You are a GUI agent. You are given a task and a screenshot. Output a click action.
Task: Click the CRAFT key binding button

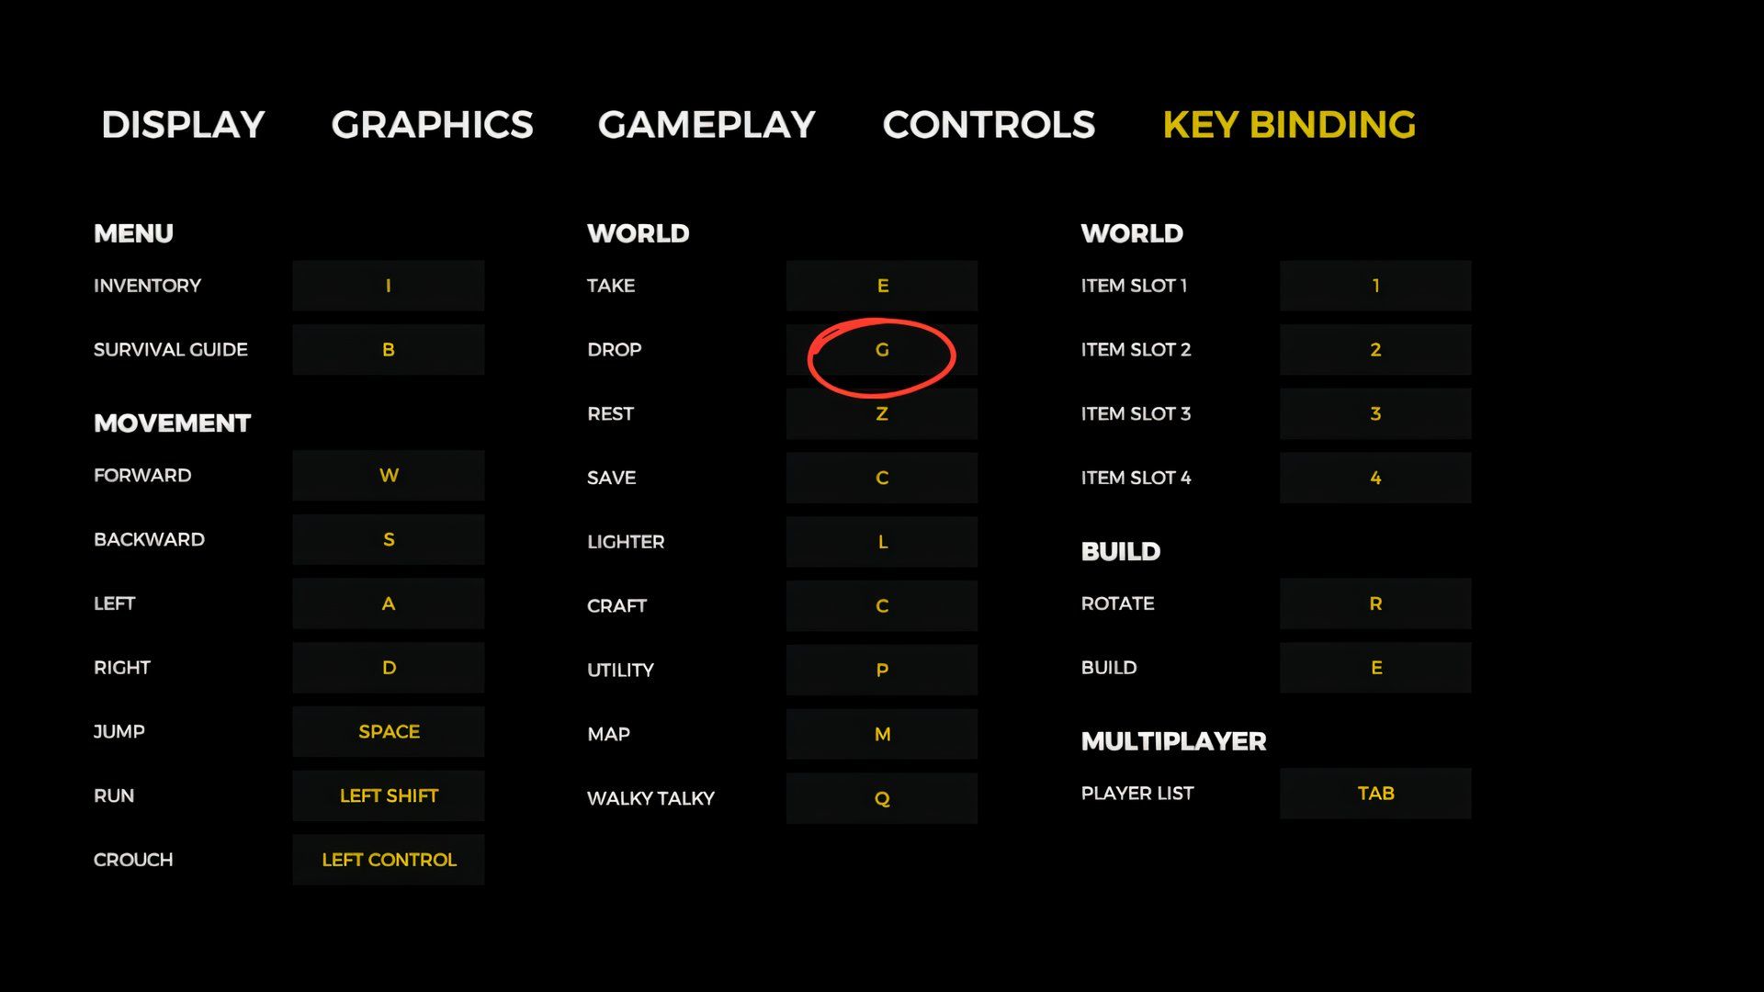tap(881, 604)
